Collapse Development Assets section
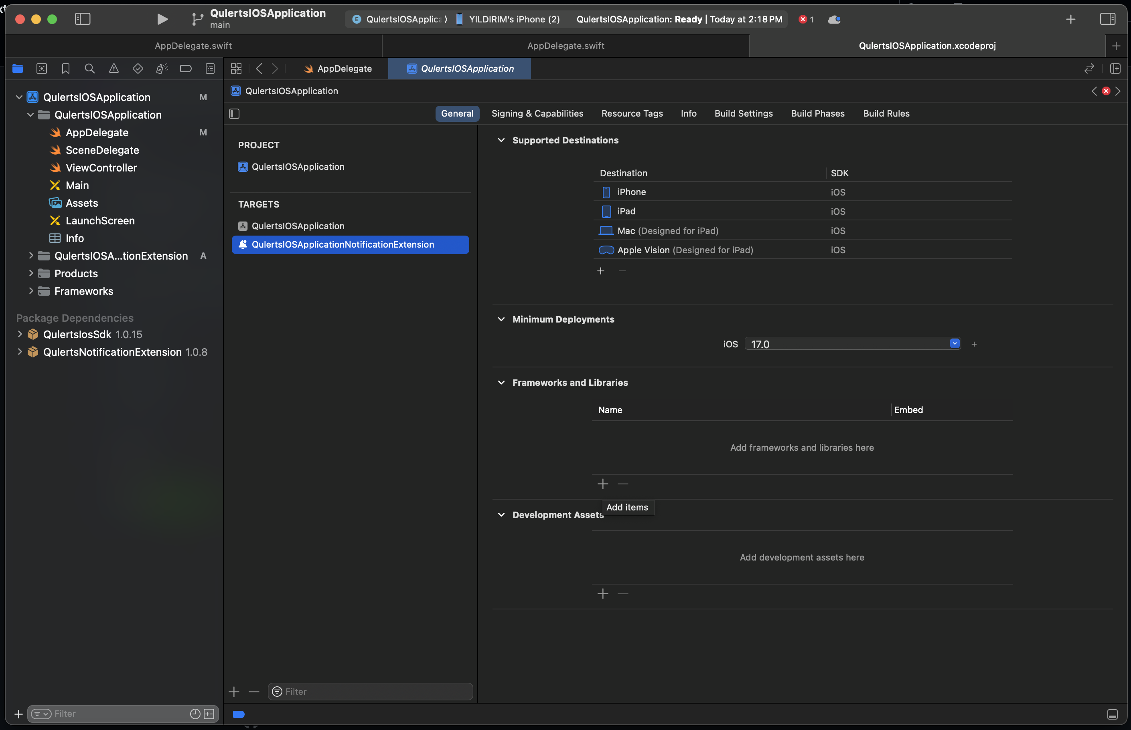The image size is (1131, 730). pyautogui.click(x=501, y=515)
